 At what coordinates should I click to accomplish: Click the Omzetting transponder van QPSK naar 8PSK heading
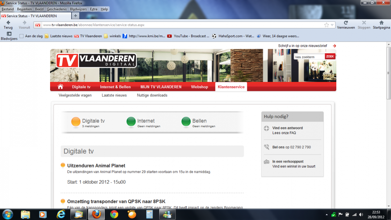click(116, 201)
